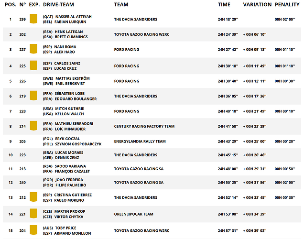This screenshot has height=239, width=304.
Task: Click the yellow EXP icon for Nani Roma
Action: (33, 49)
